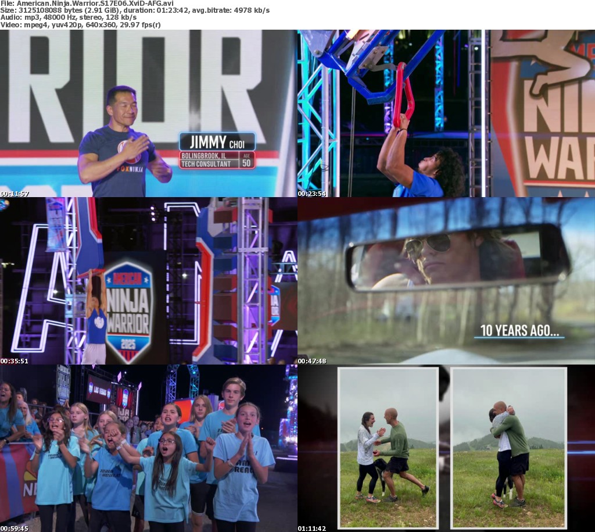Click the American Ninja Warrior 2025 shield logo
The image size is (595, 532).
point(128,312)
